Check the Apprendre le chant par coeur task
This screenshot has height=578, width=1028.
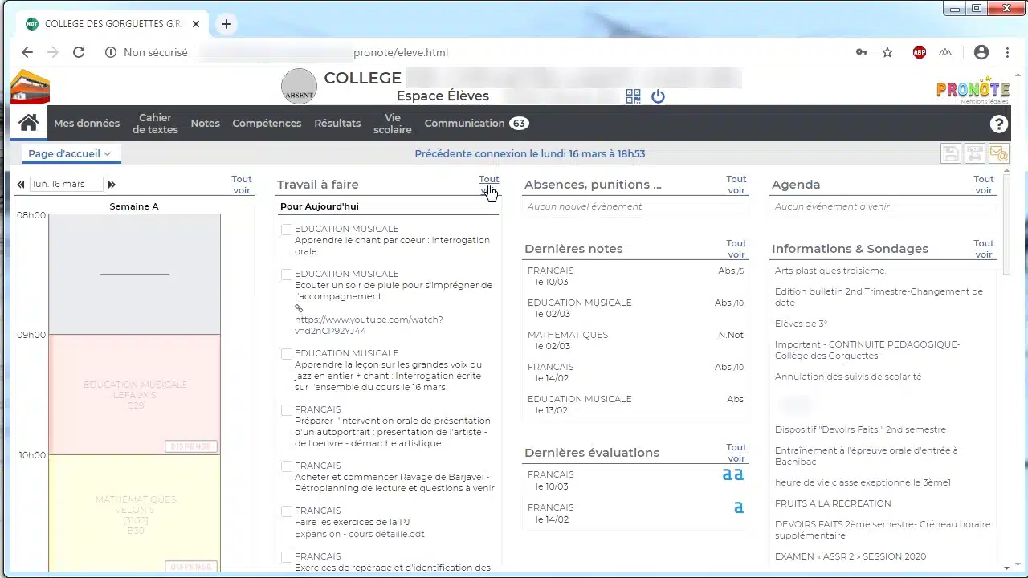click(x=286, y=230)
